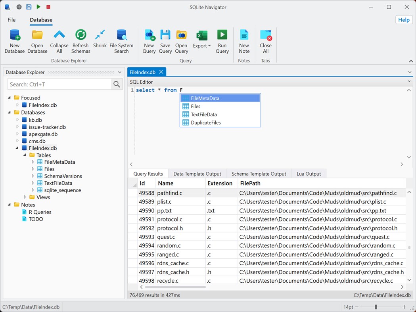Select the Database ribbon tab
The height and width of the screenshot is (312, 416).
click(x=41, y=20)
